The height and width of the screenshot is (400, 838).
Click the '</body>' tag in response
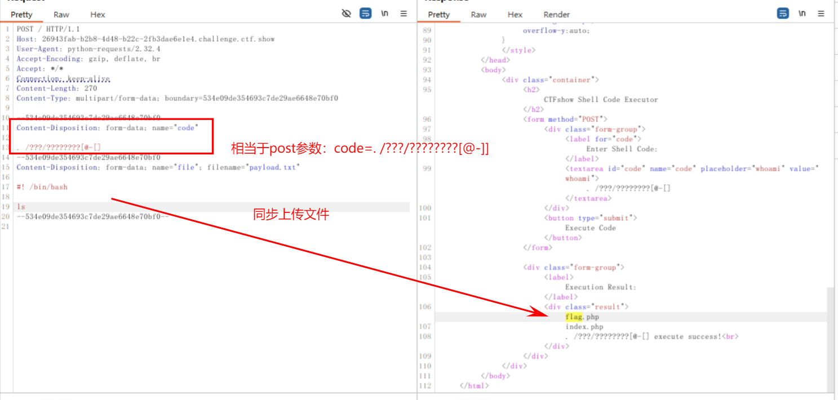coord(495,376)
